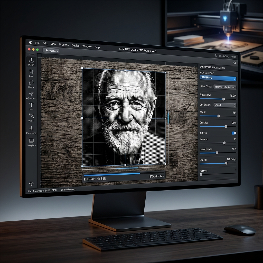This screenshot has height=263, width=263.
Task: Open the Help menu
Action: coord(97,47)
